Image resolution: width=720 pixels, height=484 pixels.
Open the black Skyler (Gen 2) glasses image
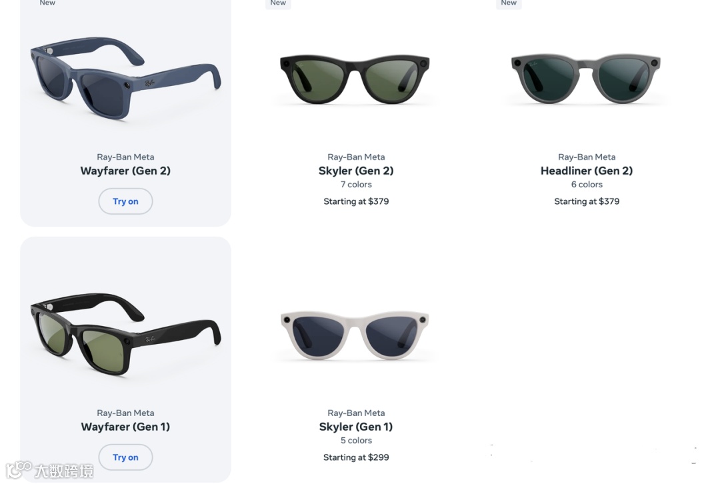[x=355, y=79]
